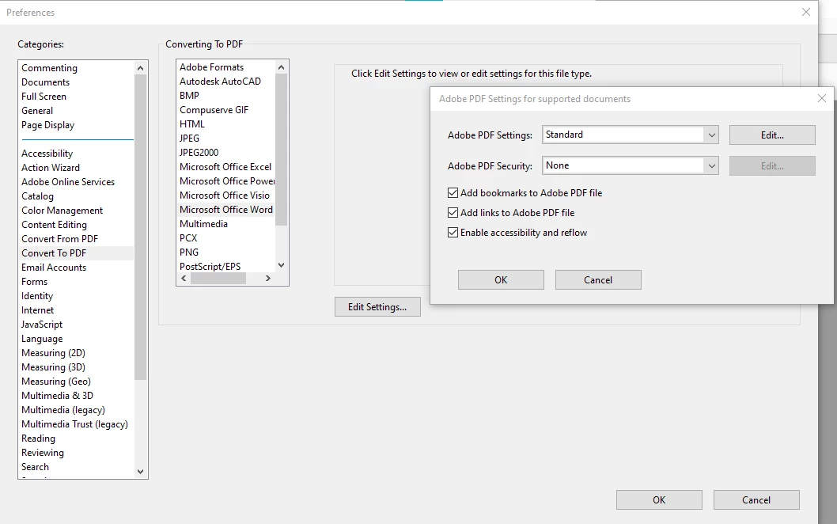Choose PNG file type

point(189,253)
